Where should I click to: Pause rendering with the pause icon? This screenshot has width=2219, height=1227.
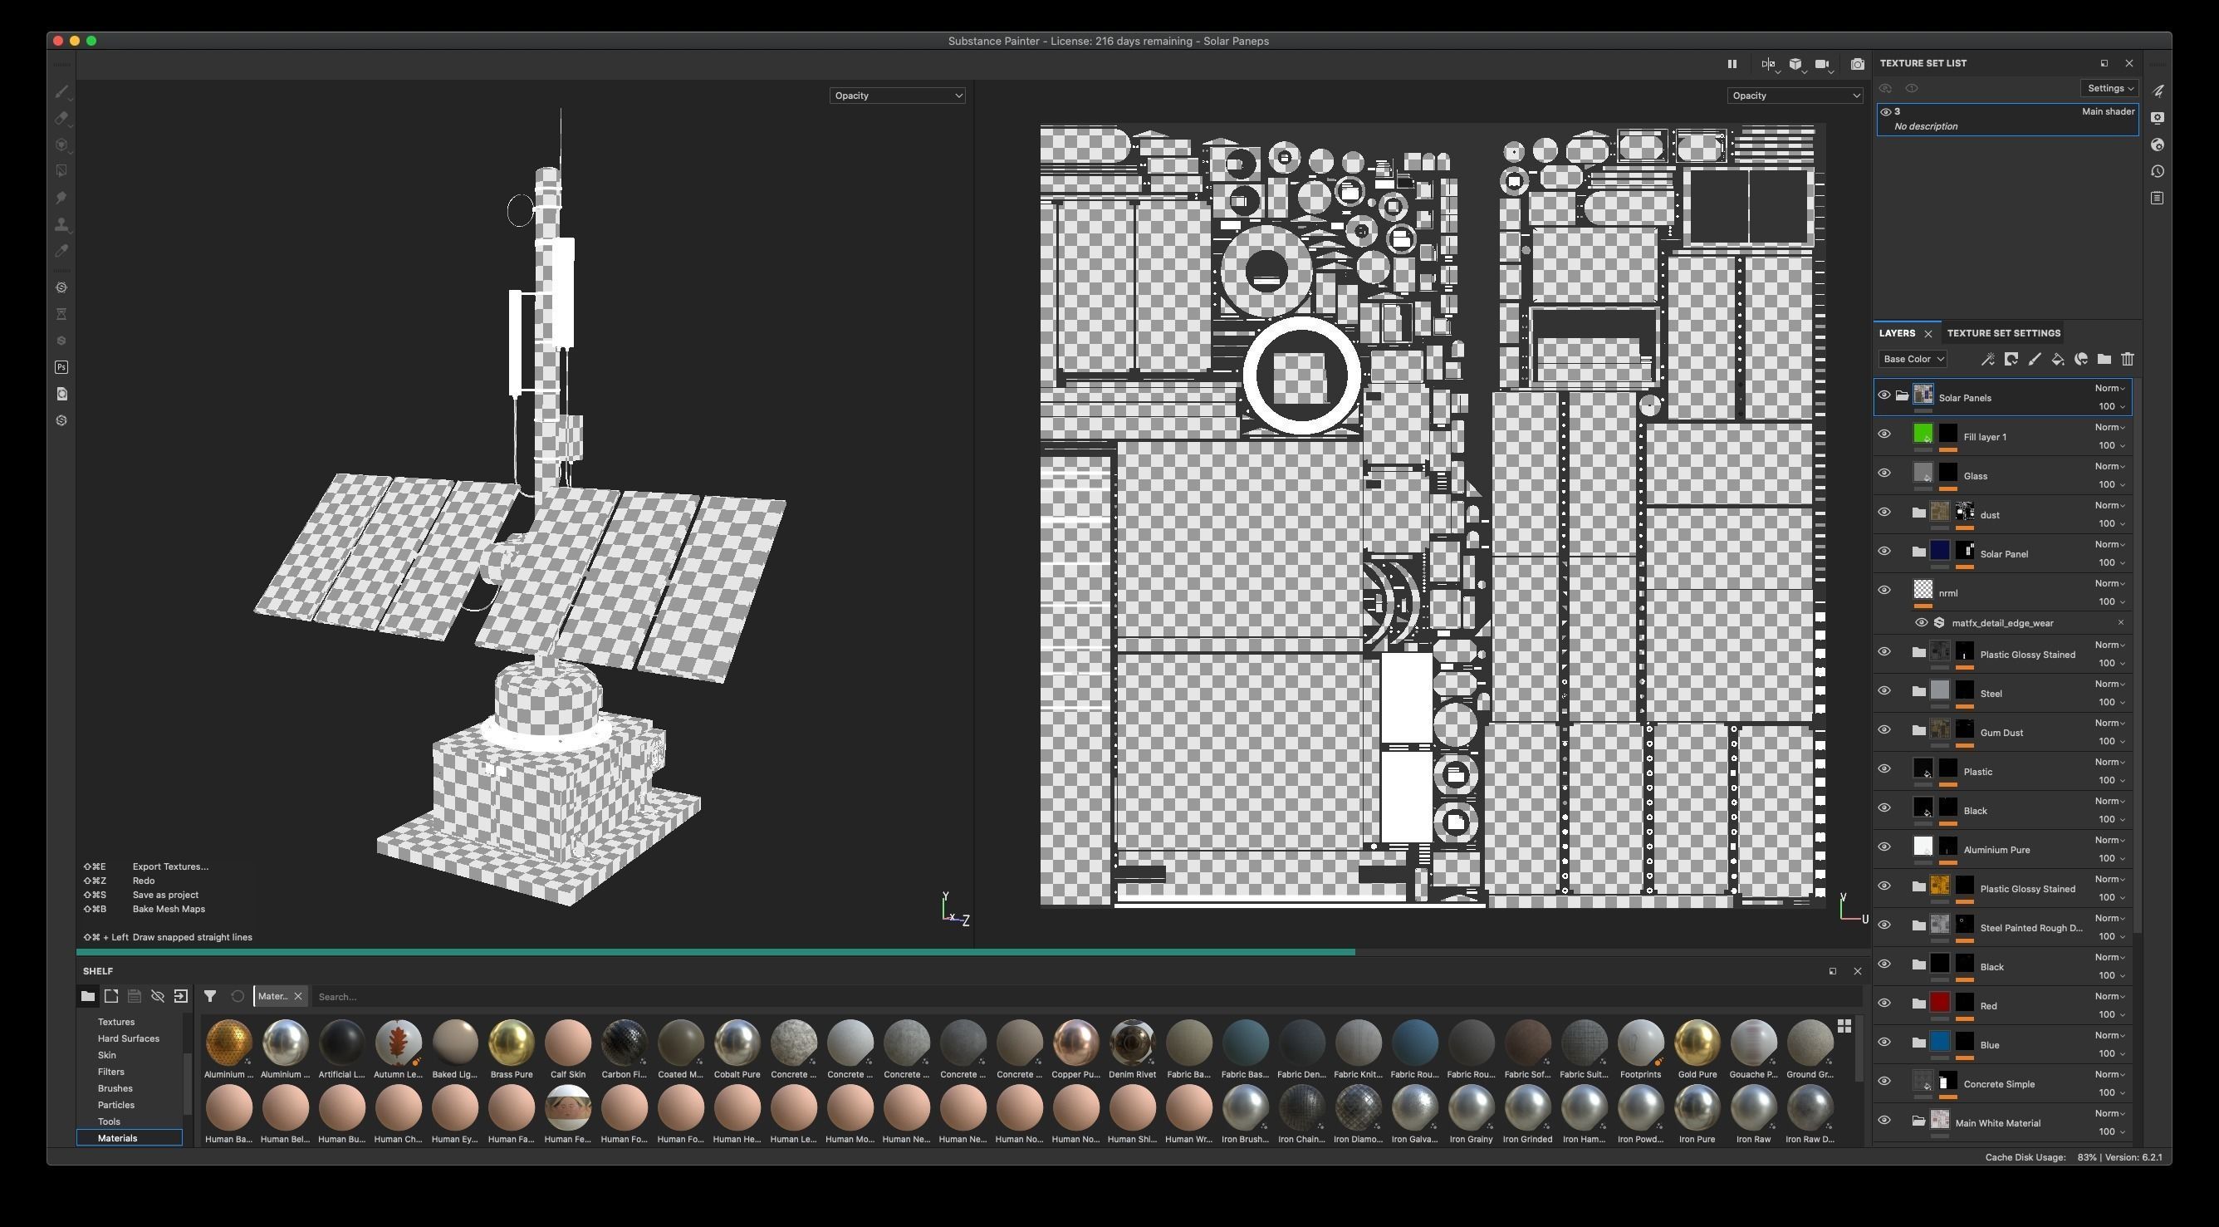click(x=1732, y=64)
